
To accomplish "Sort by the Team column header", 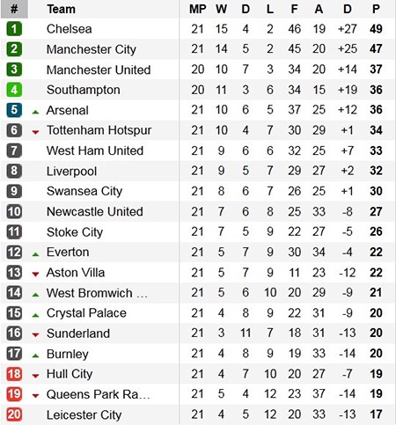I will 61,9.
